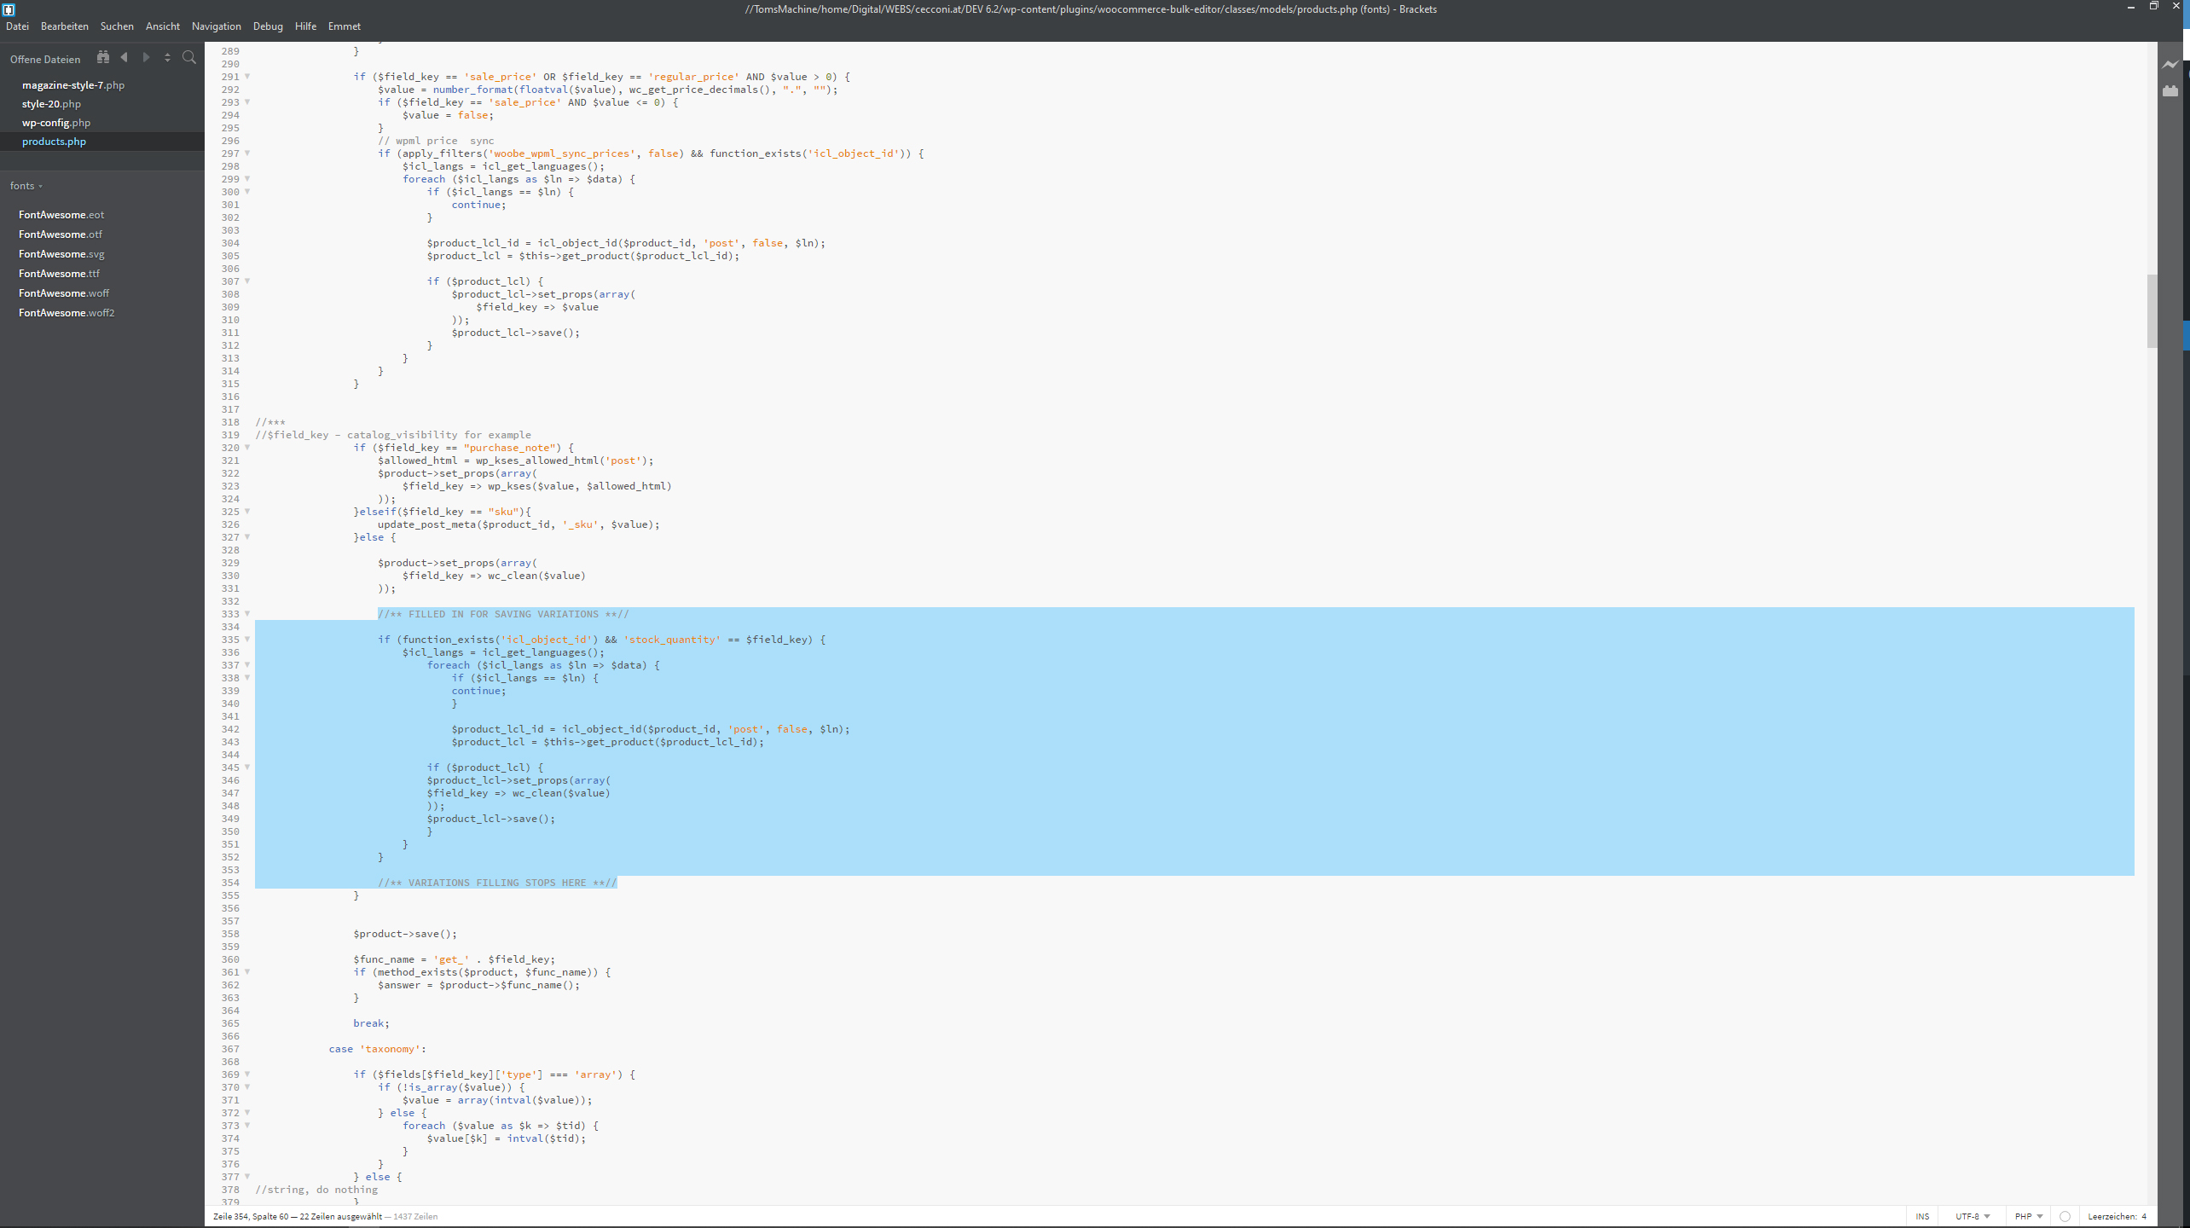Open search via the magnifier icon
This screenshot has width=2190, height=1228.
pyautogui.click(x=189, y=57)
